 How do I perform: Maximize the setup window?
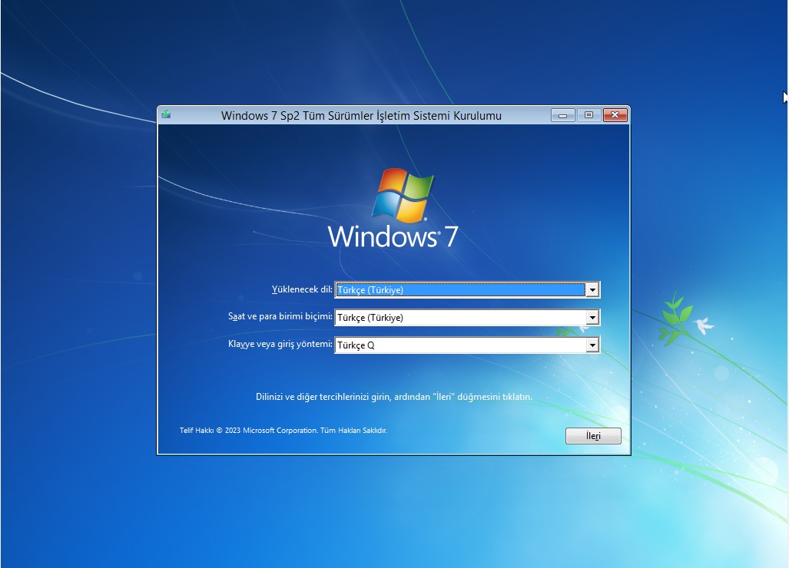pyautogui.click(x=588, y=116)
